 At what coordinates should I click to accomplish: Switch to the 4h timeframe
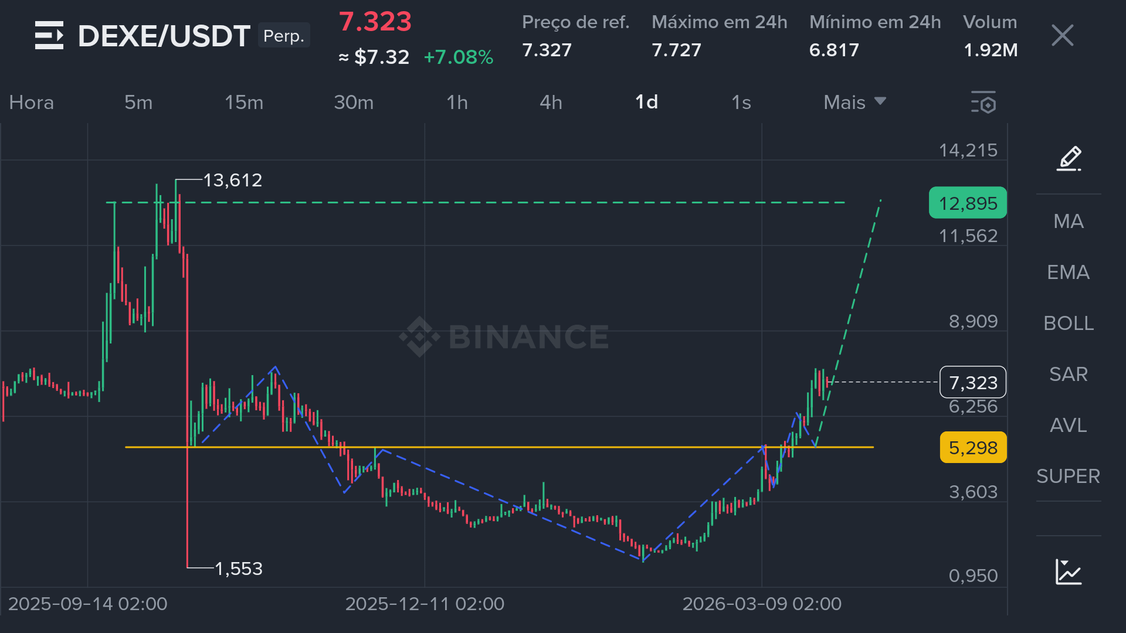[551, 103]
